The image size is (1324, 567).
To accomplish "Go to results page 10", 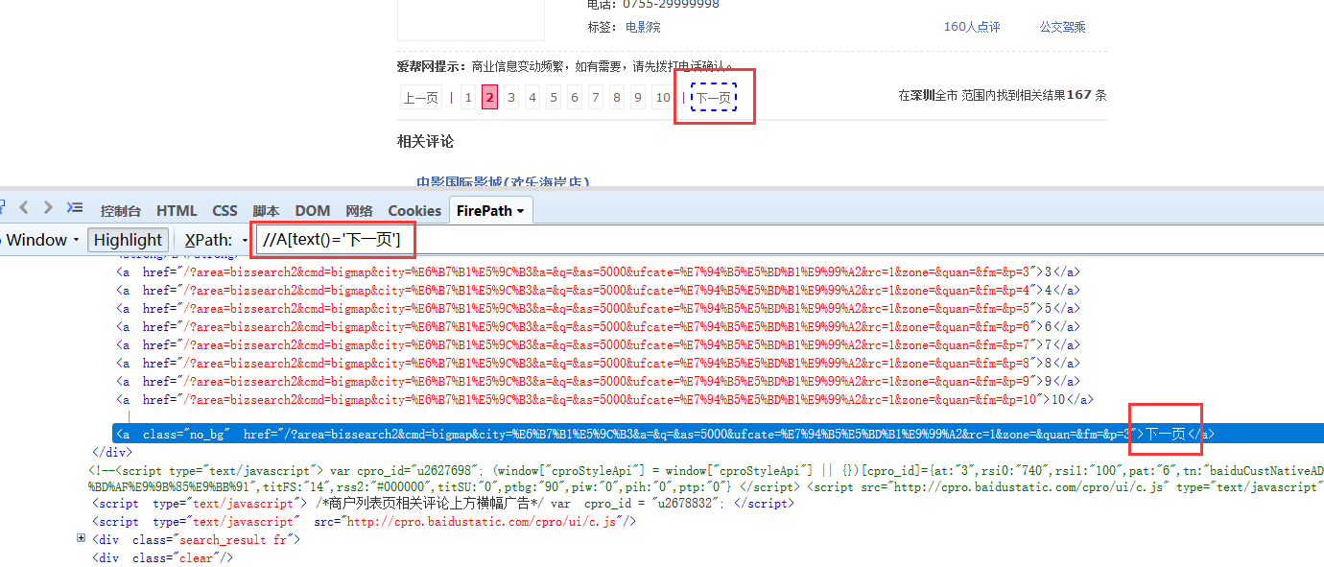I will click(x=663, y=97).
